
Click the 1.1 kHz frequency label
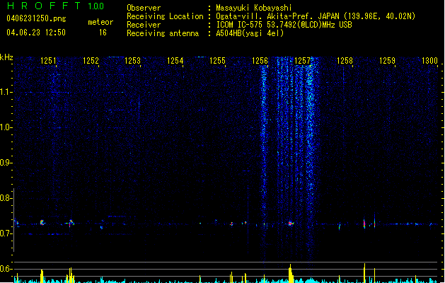[6, 92]
